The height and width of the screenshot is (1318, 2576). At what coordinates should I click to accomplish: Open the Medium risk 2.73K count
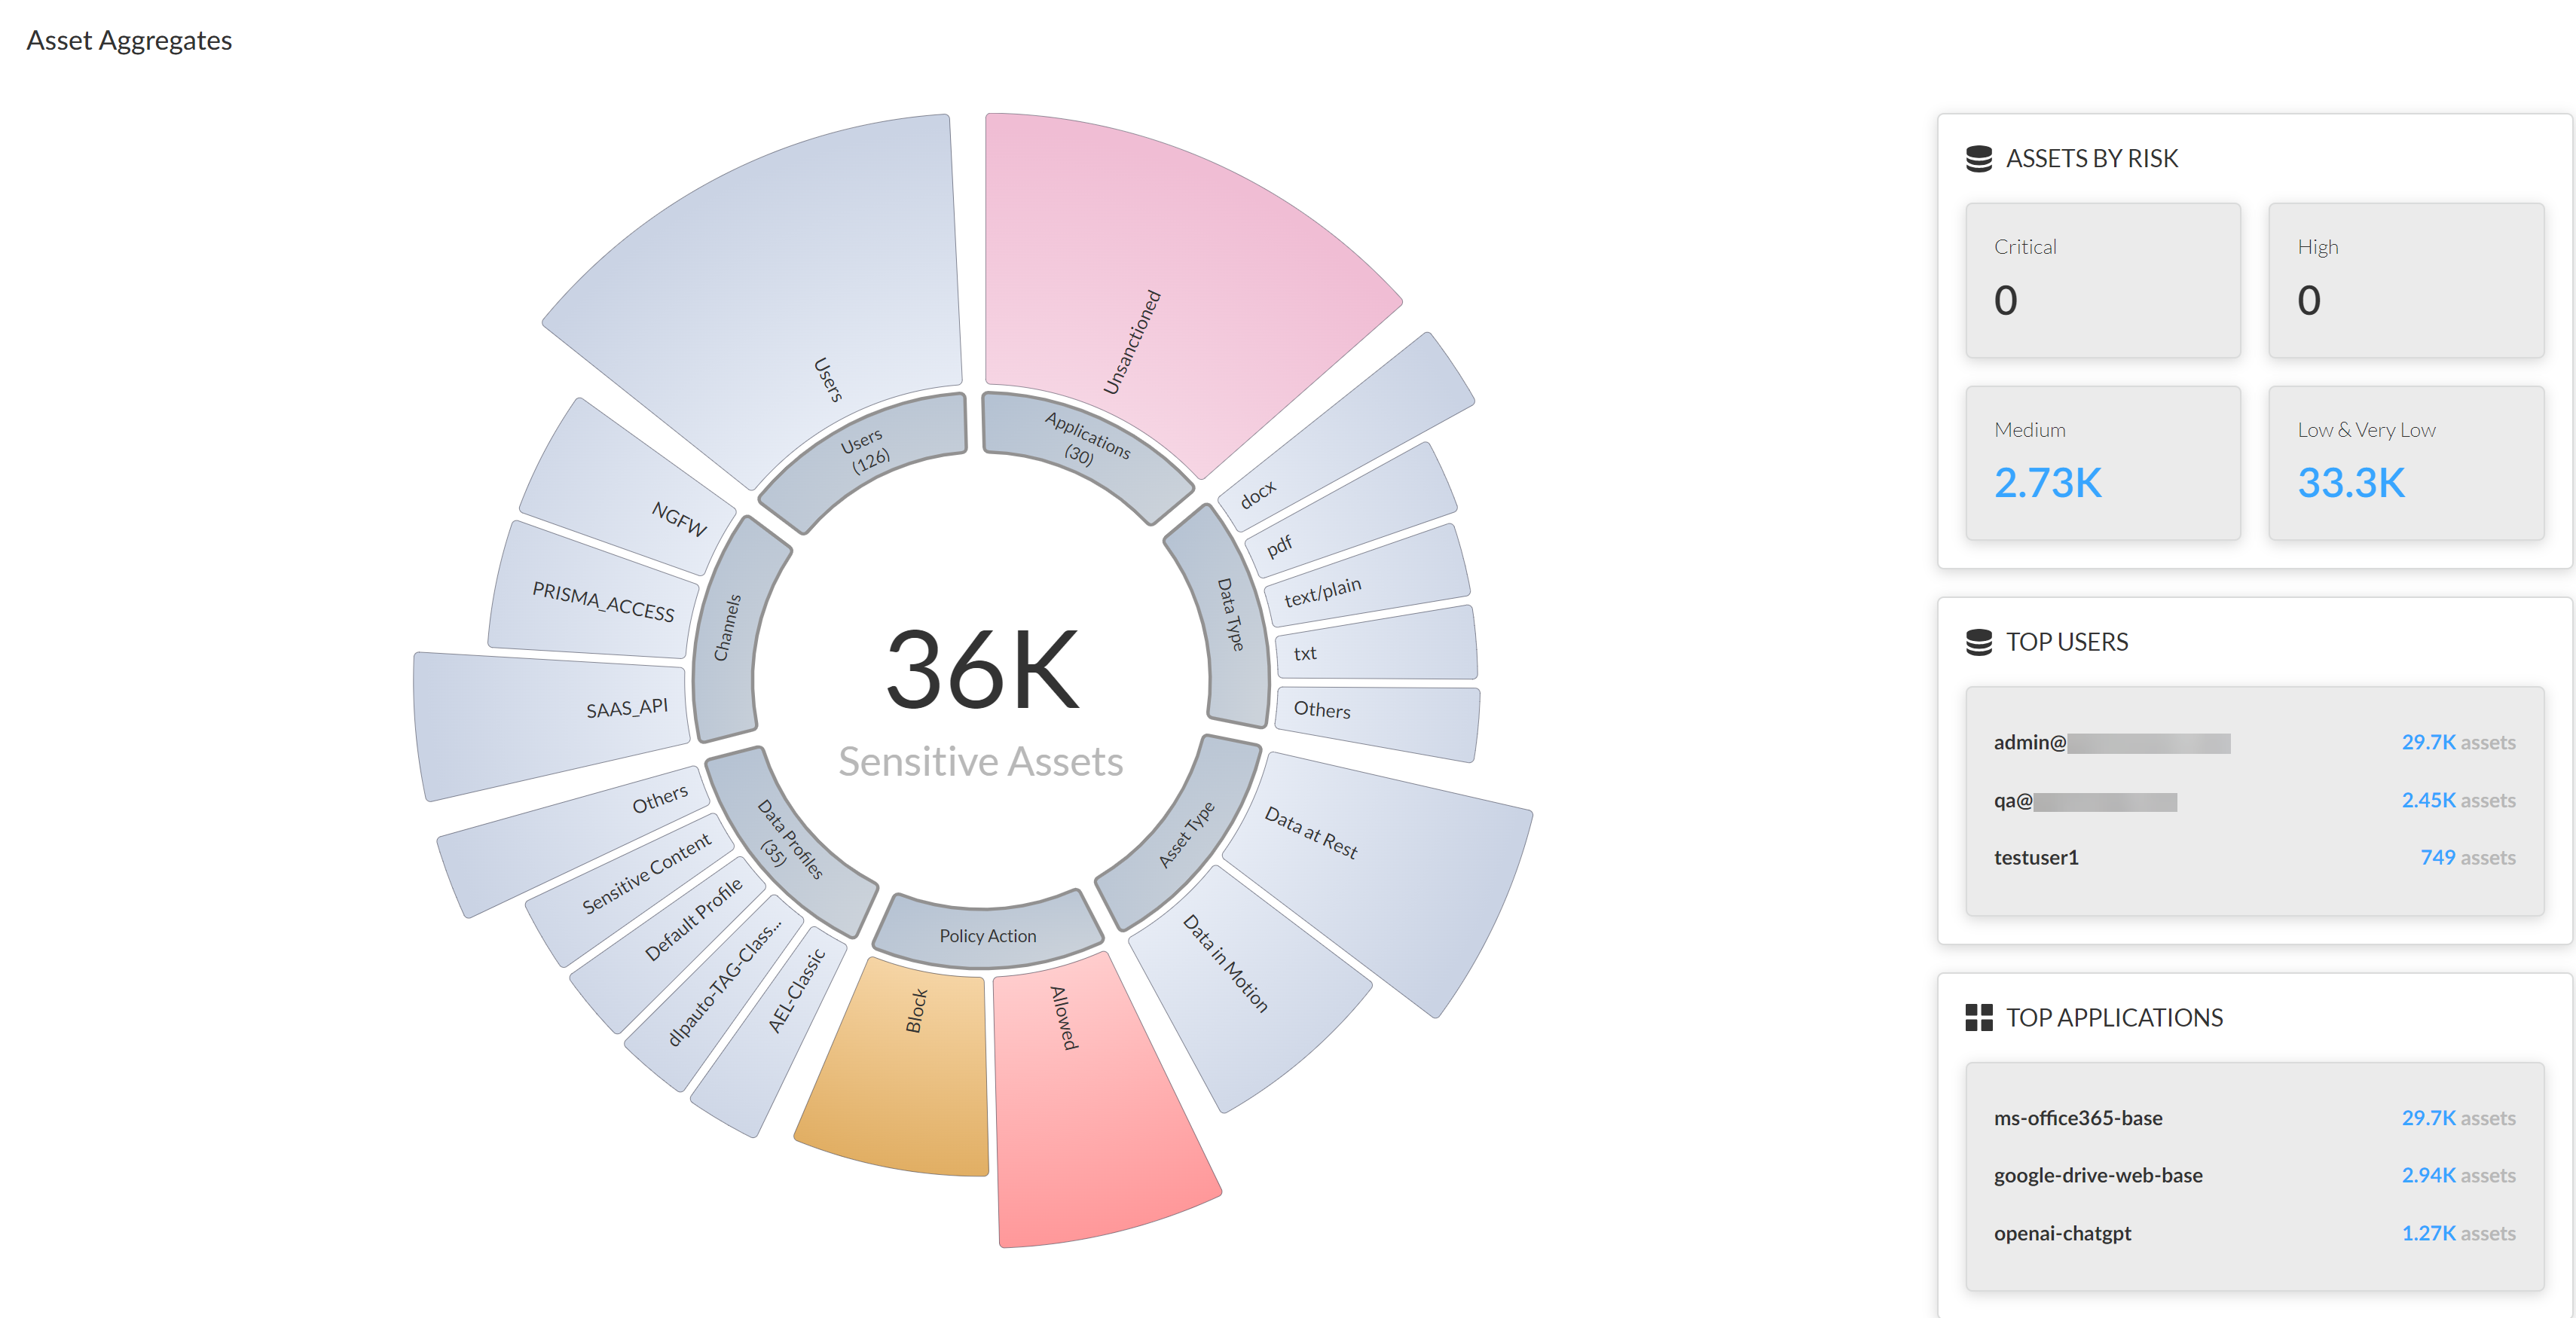[x=2047, y=484]
